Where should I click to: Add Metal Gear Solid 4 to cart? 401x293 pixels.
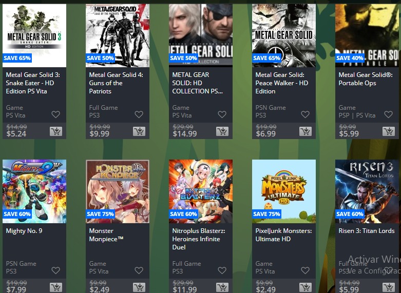click(x=139, y=131)
